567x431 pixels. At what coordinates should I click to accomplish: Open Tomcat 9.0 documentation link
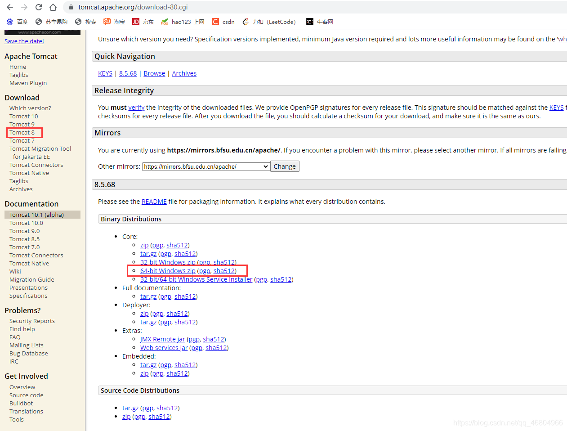pos(24,231)
